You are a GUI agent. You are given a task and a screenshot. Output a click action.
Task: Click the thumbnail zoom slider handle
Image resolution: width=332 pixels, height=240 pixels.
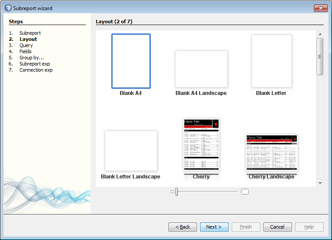click(176, 192)
